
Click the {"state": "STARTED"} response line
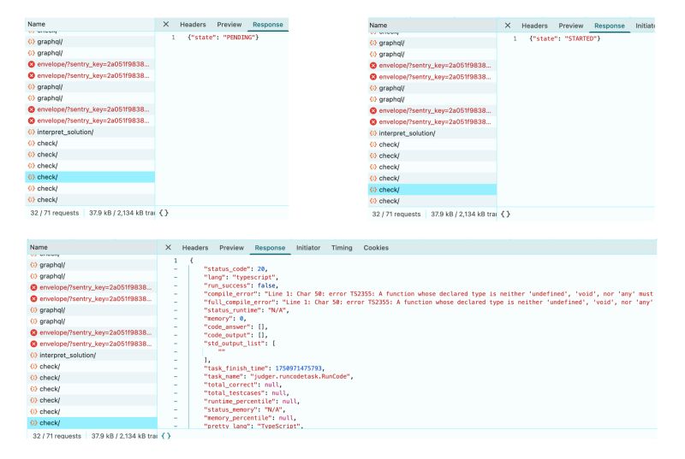coord(565,38)
